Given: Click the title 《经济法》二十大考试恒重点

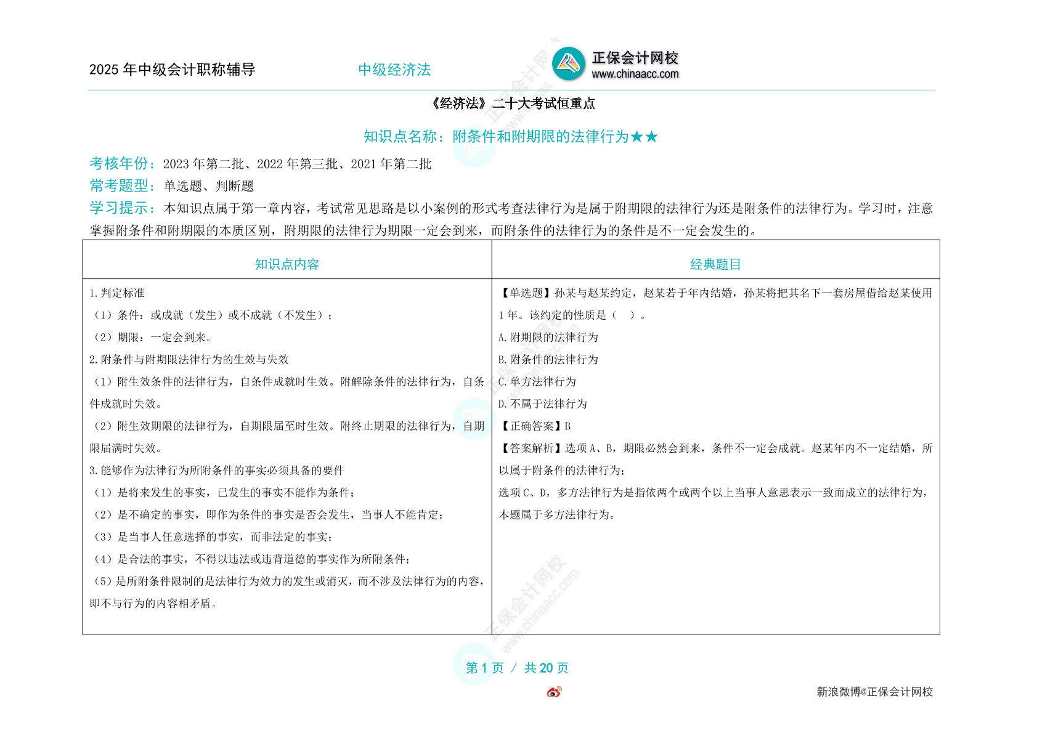Looking at the screenshot, I should pos(513,103).
